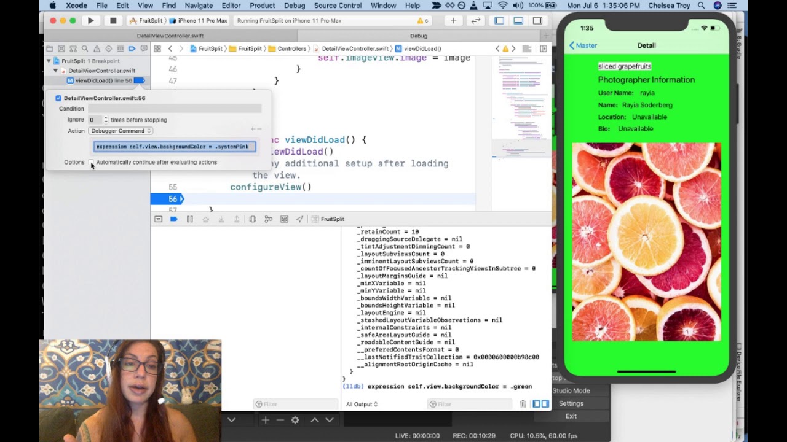The image size is (787, 442).
Task: Select the breakpoint navigator icon
Action: pos(132,48)
